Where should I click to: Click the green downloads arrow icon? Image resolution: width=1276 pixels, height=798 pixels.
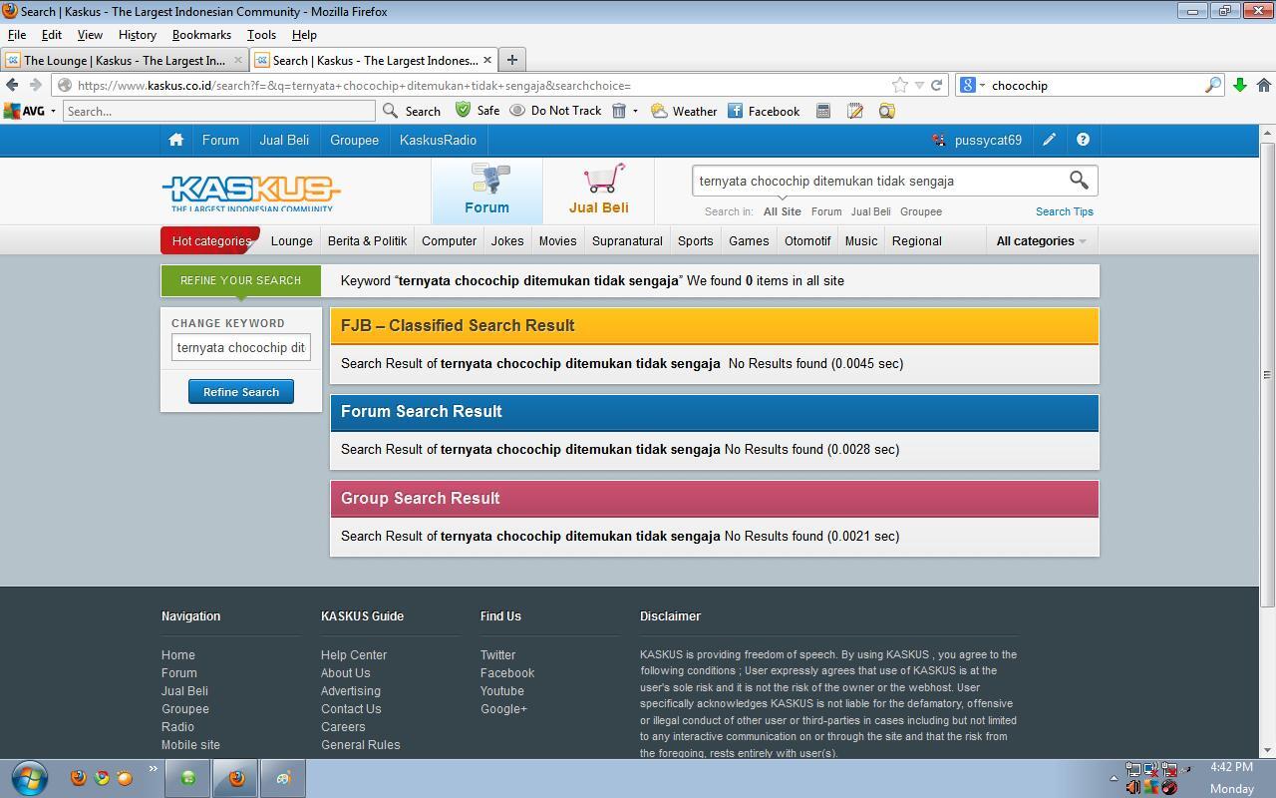click(x=1240, y=85)
